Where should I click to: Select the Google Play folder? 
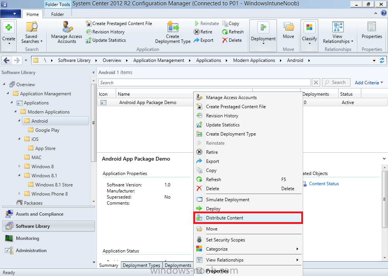click(x=47, y=130)
